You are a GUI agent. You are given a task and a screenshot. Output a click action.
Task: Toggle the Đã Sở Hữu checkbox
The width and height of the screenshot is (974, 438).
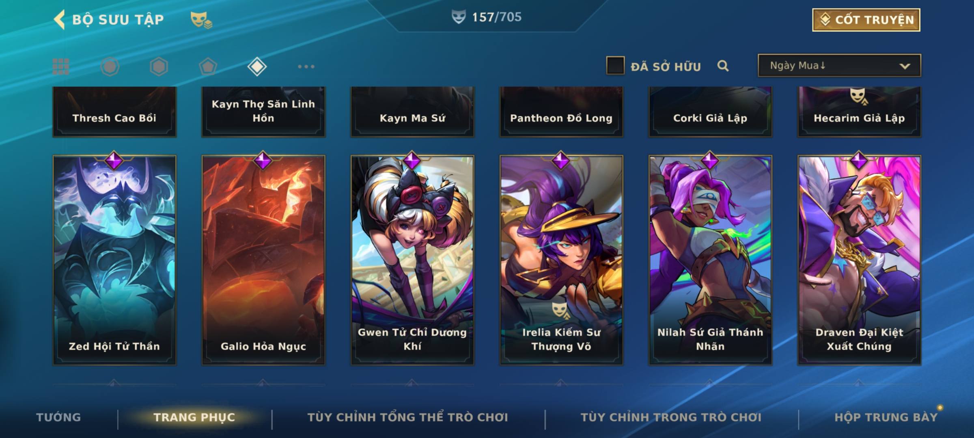(x=615, y=65)
